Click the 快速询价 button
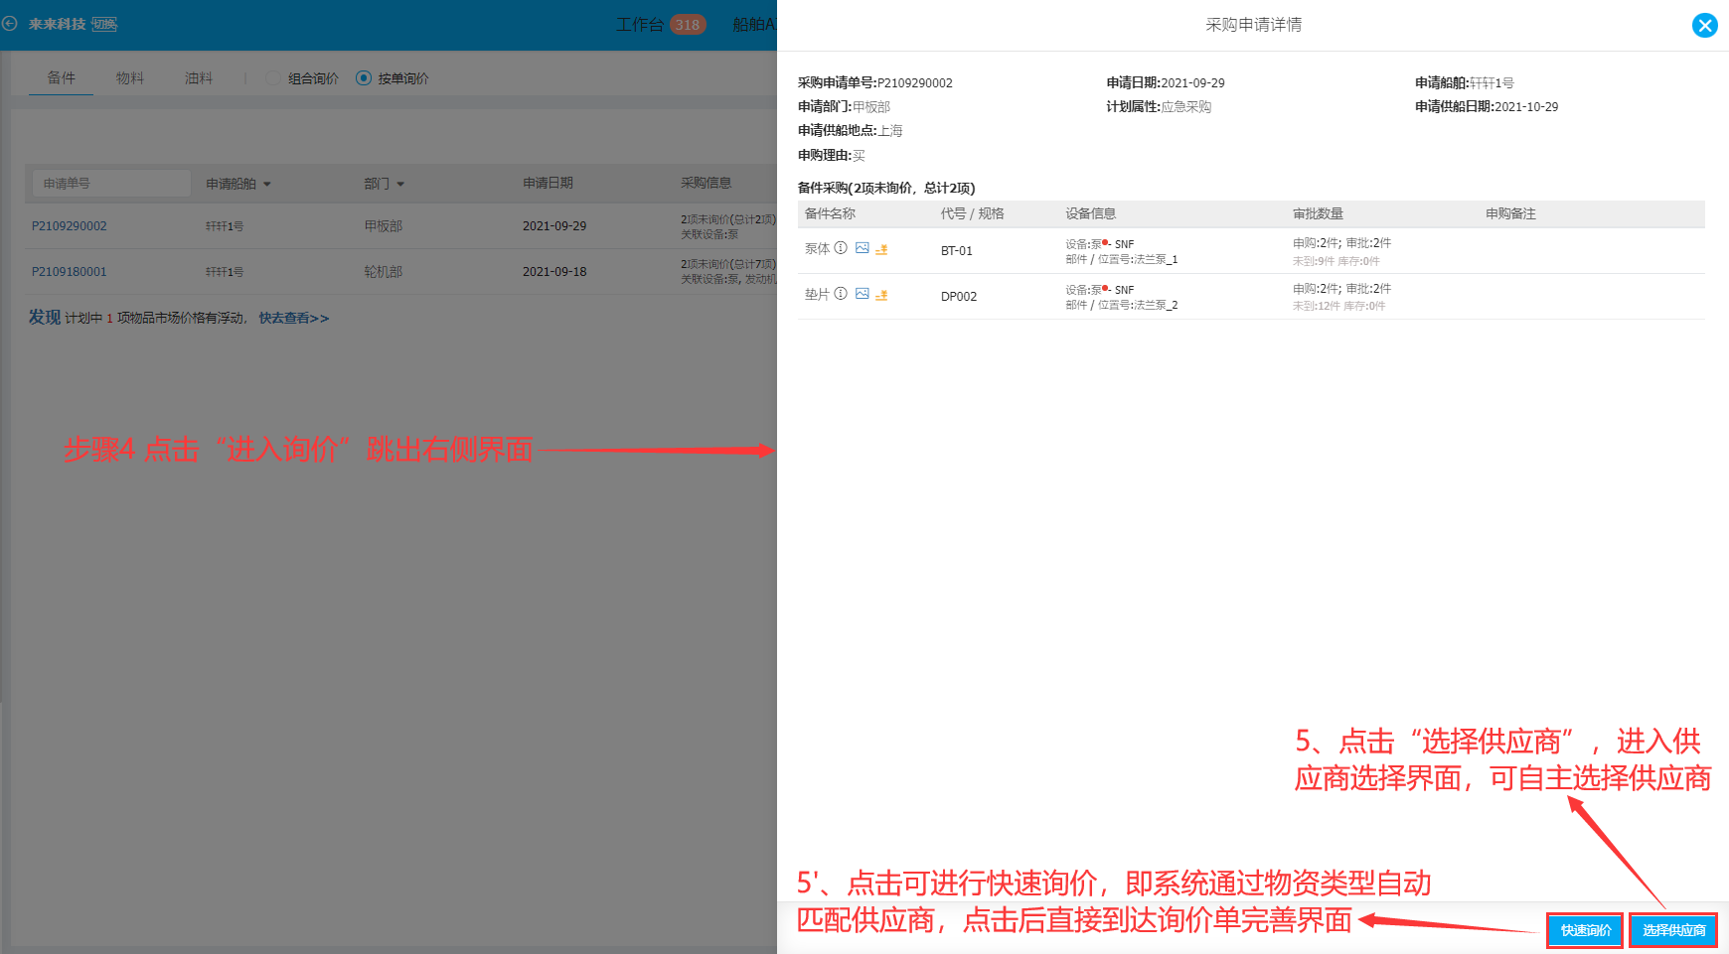Screen dimensions: 1729x954 pyautogui.click(x=1585, y=930)
